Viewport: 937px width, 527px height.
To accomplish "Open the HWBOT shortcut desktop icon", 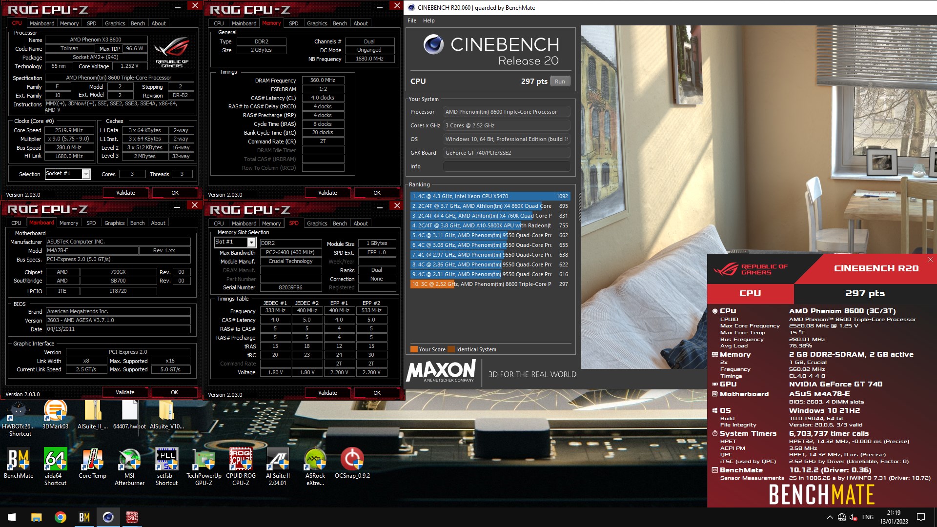I will (19, 418).
